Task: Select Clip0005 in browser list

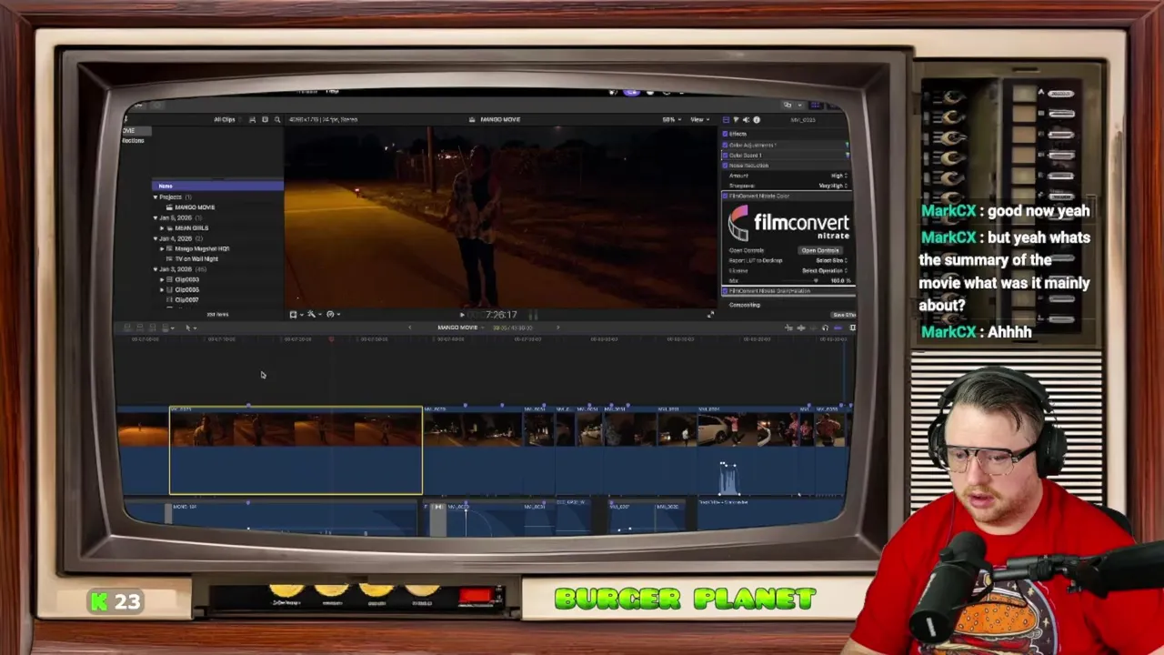Action: pyautogui.click(x=186, y=289)
